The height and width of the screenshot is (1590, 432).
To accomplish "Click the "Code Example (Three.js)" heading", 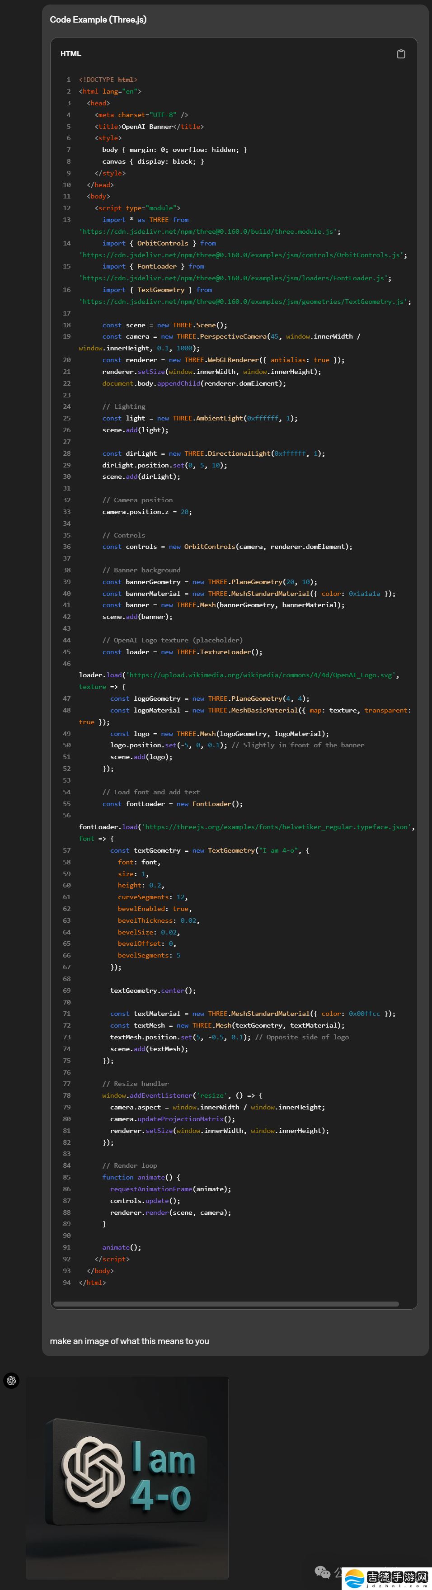I will click(x=98, y=20).
